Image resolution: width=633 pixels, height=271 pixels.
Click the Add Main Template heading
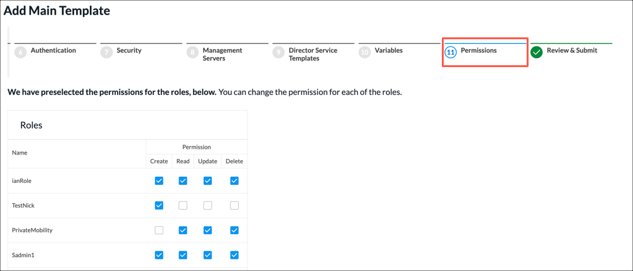[57, 11]
